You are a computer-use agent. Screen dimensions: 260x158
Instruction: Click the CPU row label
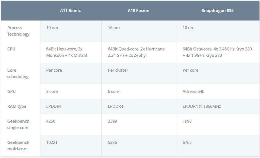coord(11,49)
